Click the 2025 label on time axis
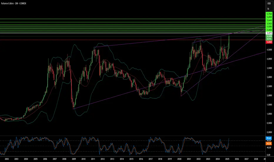 tap(227, 158)
